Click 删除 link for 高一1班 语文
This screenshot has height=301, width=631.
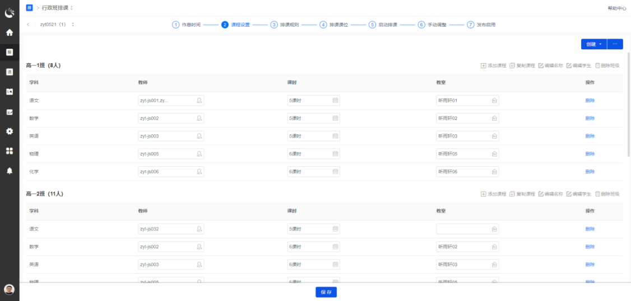590,101
